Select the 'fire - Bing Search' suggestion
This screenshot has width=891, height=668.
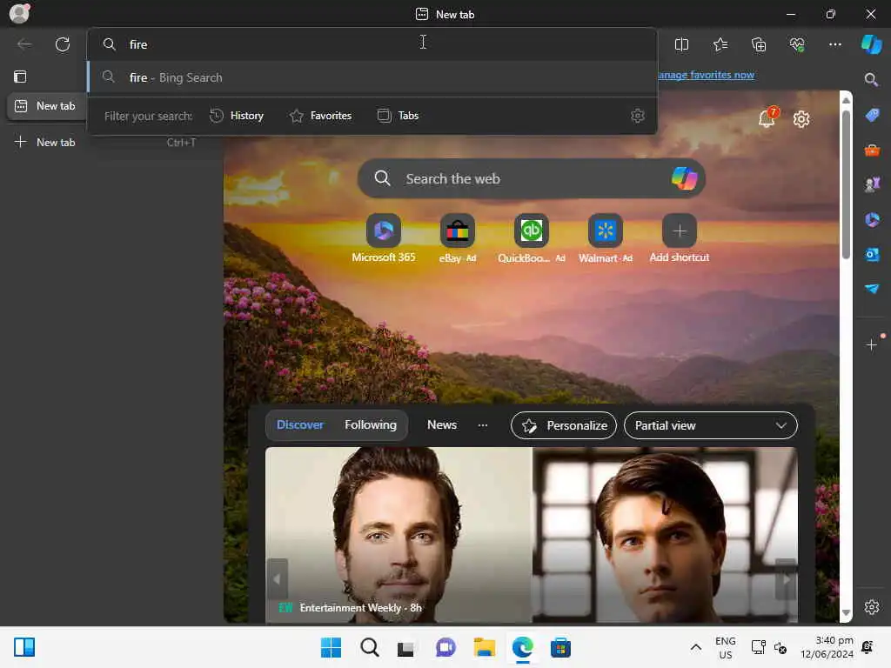(372, 77)
